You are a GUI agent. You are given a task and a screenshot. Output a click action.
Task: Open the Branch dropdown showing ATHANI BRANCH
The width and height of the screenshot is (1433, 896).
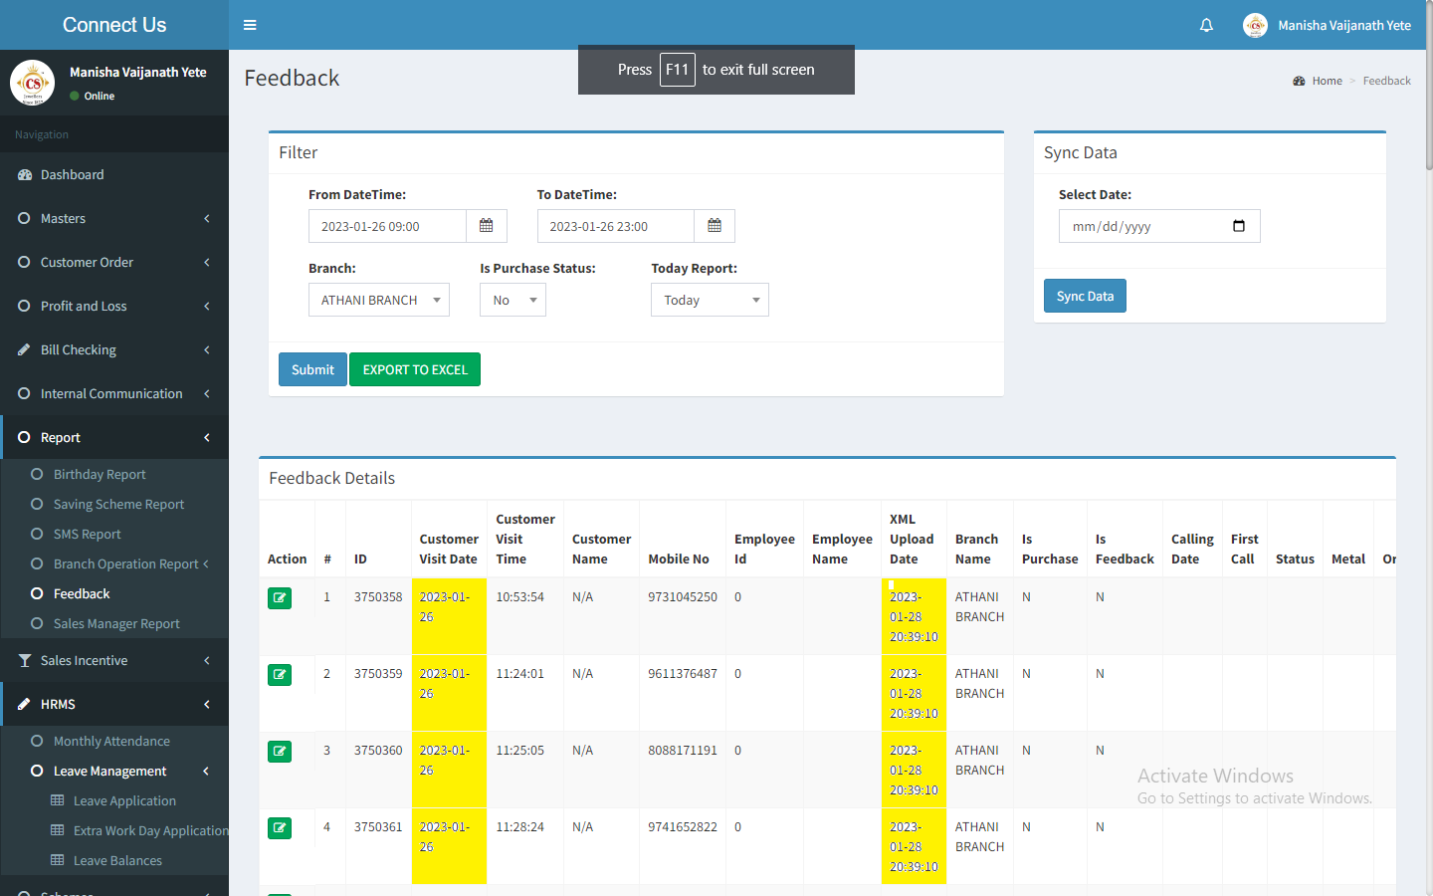(x=379, y=300)
